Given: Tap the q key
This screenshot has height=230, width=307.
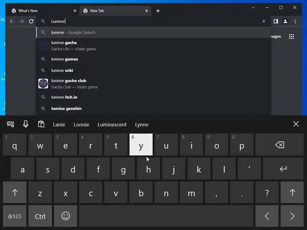Looking at the screenshot, I should click(15, 145).
